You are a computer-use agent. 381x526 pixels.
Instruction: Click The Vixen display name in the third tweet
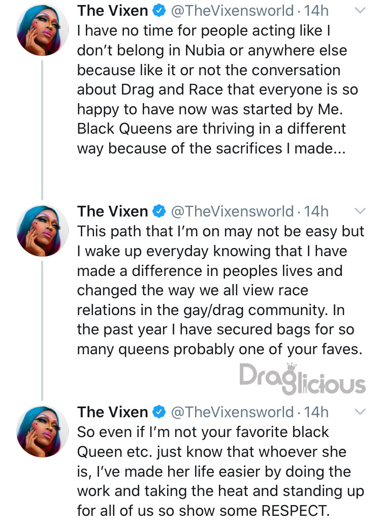tap(113, 412)
